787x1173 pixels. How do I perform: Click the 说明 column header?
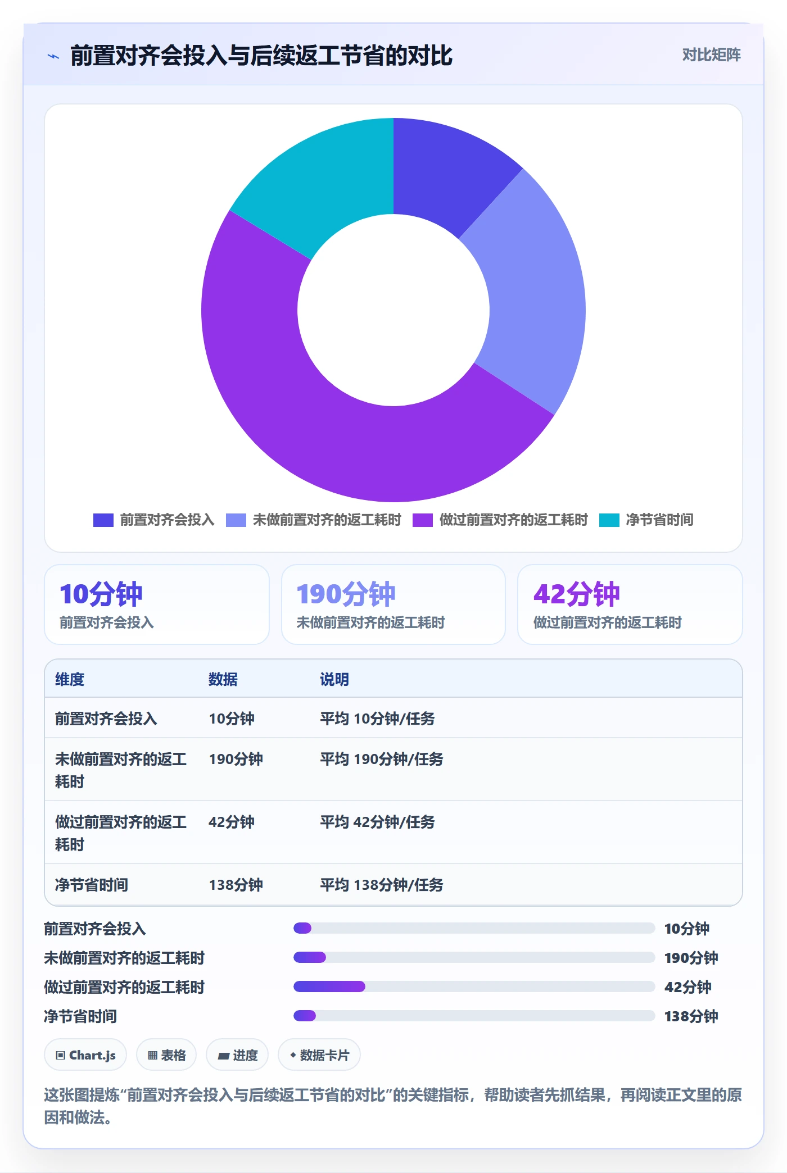[334, 679]
